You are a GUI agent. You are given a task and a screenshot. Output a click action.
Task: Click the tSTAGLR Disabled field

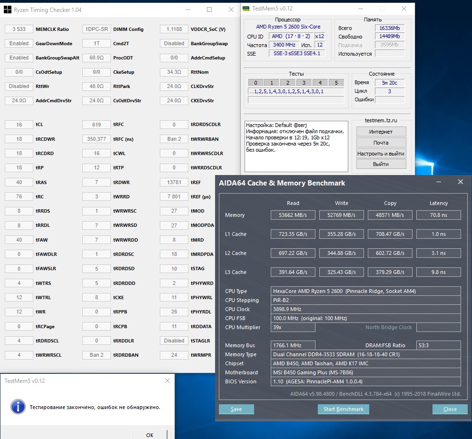174,341
